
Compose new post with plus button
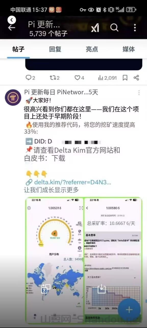tap(129, 310)
